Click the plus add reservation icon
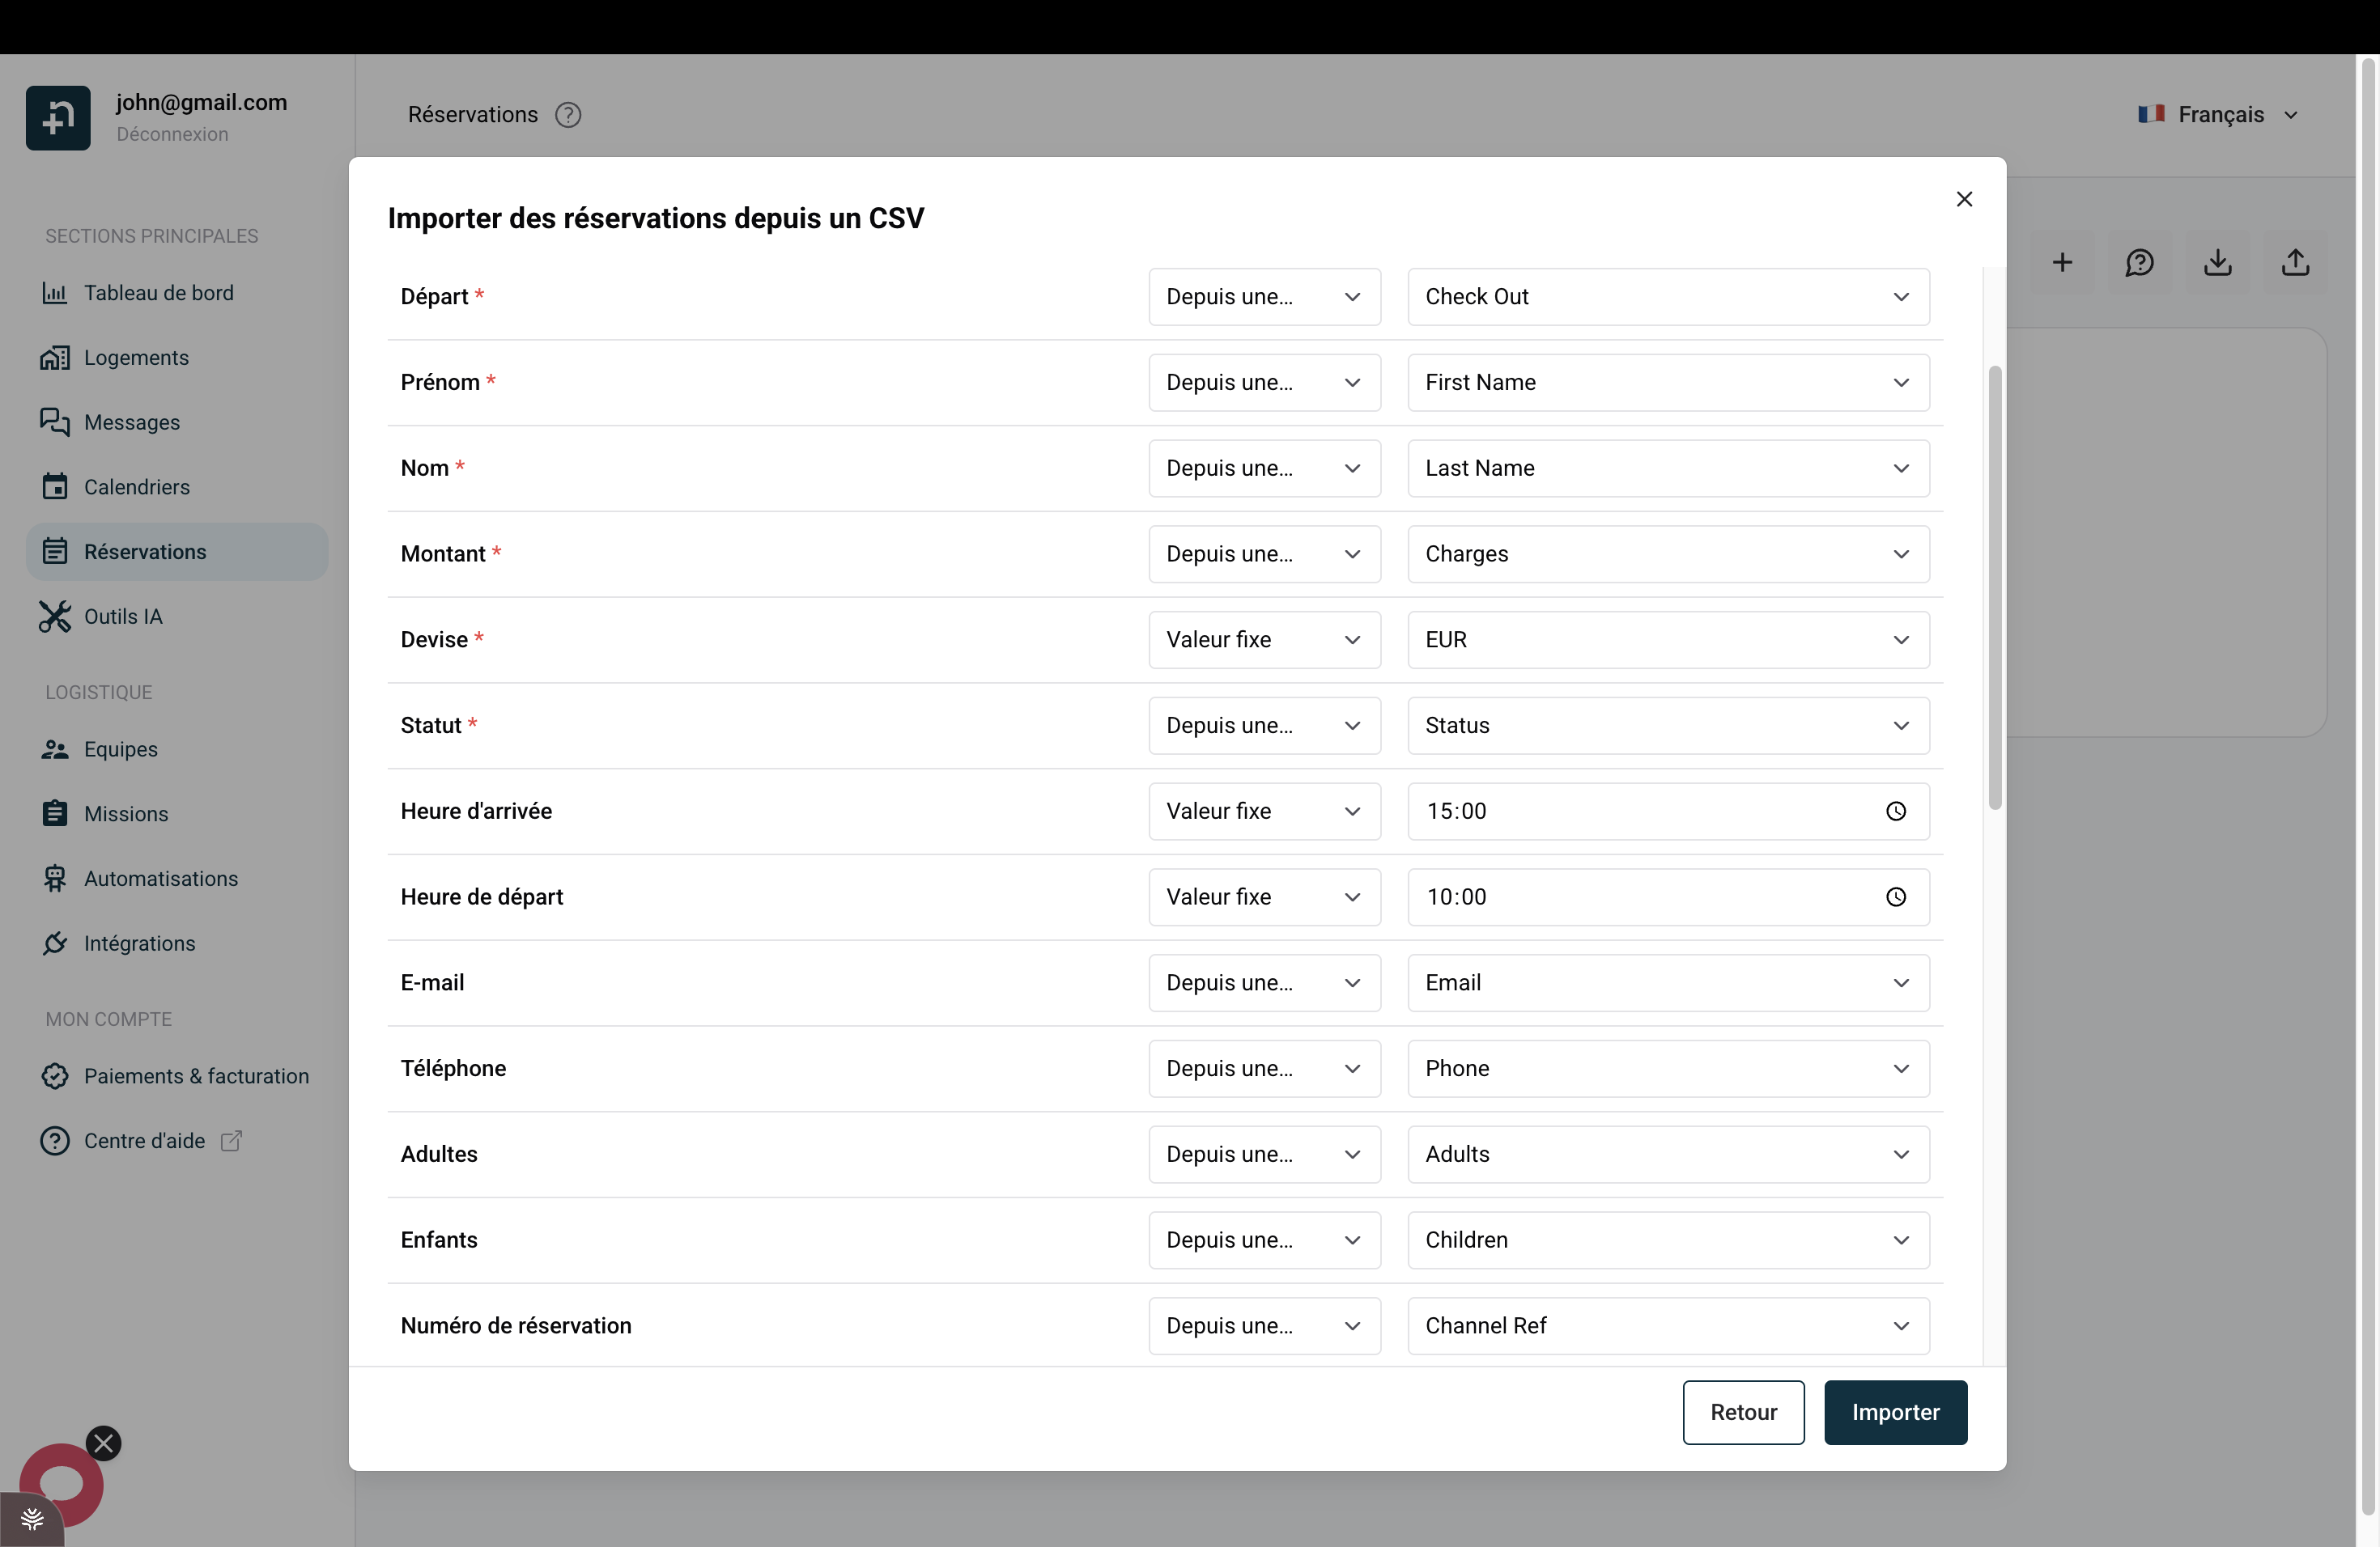 (2062, 263)
